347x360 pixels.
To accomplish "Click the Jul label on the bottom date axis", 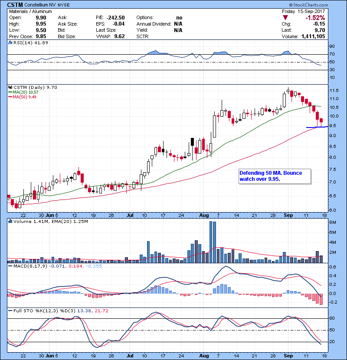I will (130, 356).
